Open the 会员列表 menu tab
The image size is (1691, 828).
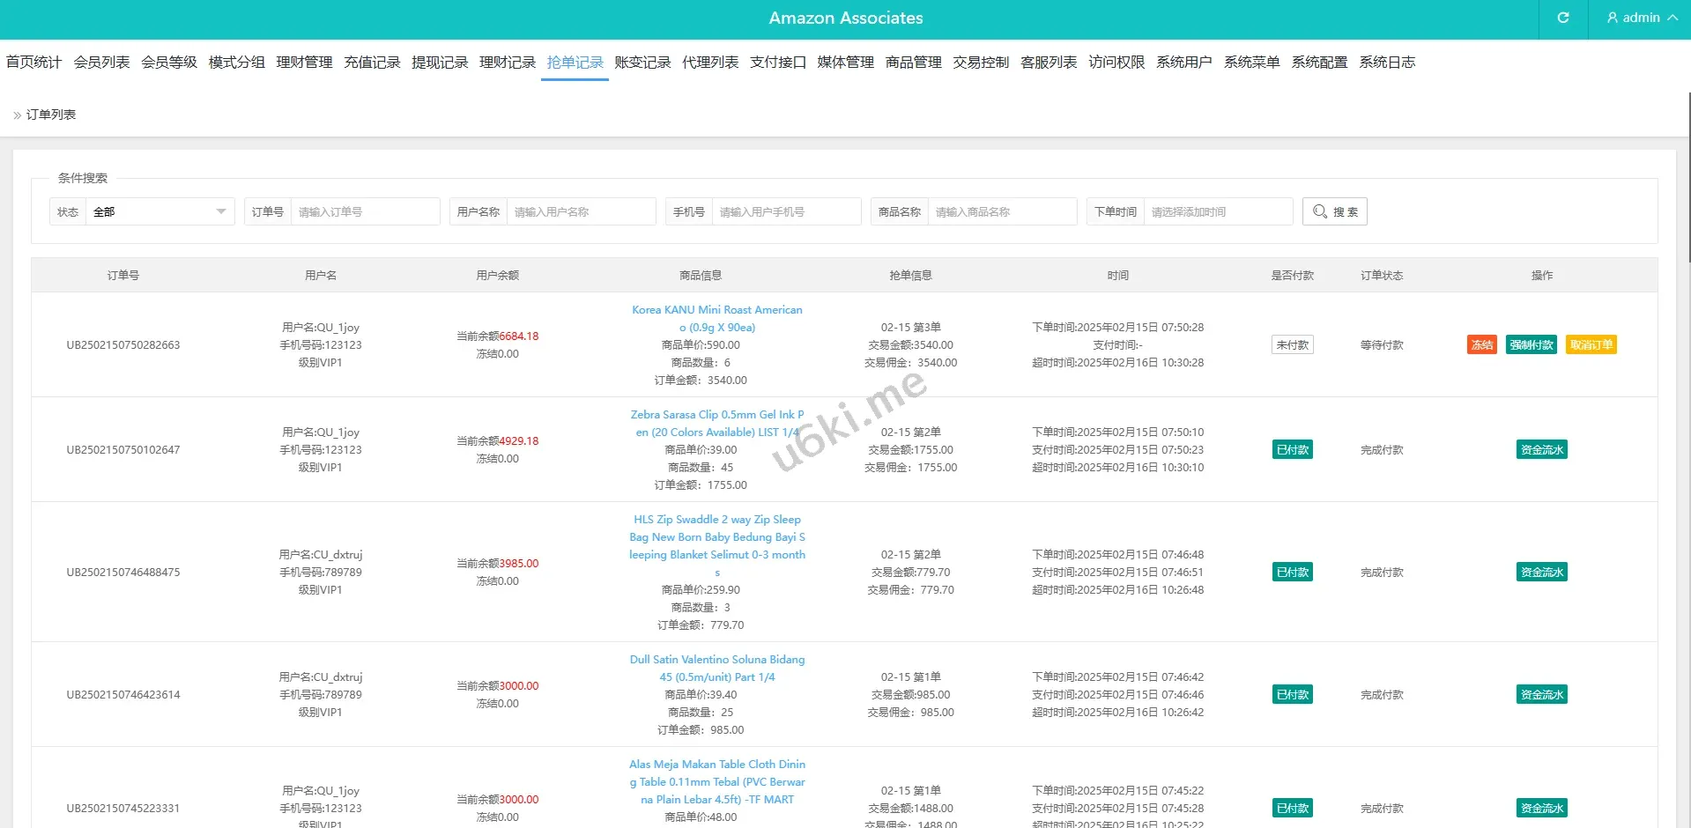pyautogui.click(x=101, y=63)
